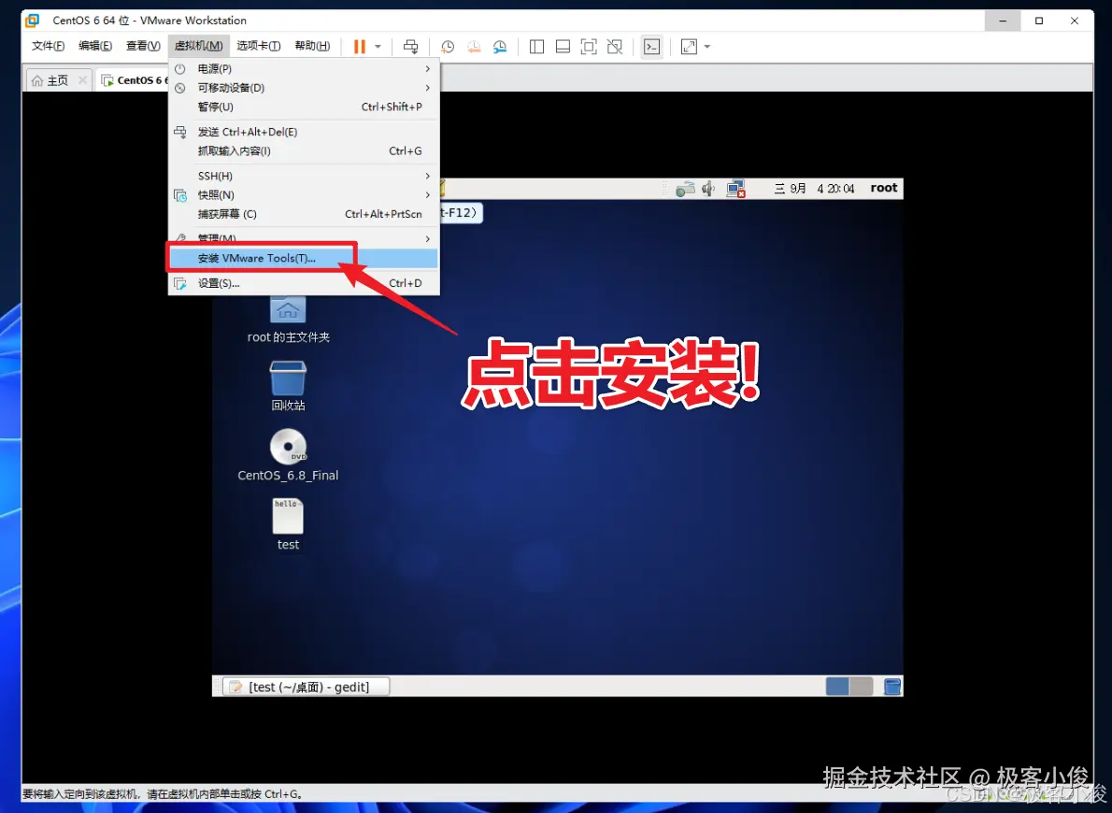Screen dimensions: 1112x813
Task: Click the guest network status tray icon
Action: tap(685, 189)
